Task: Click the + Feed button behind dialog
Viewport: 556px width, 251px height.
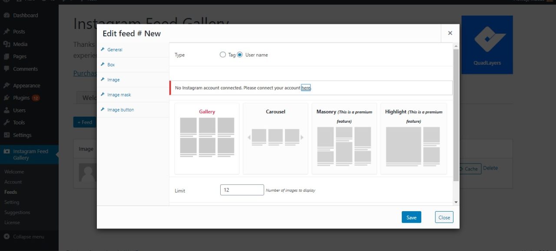Action: [x=85, y=122]
